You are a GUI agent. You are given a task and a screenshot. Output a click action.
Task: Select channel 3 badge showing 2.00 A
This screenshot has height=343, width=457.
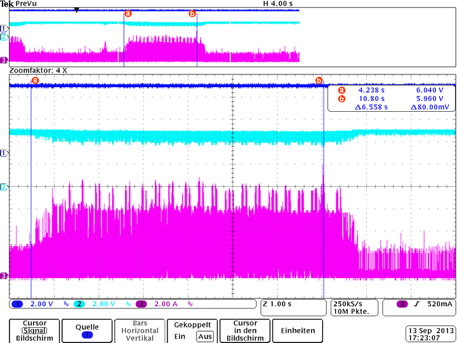142,304
